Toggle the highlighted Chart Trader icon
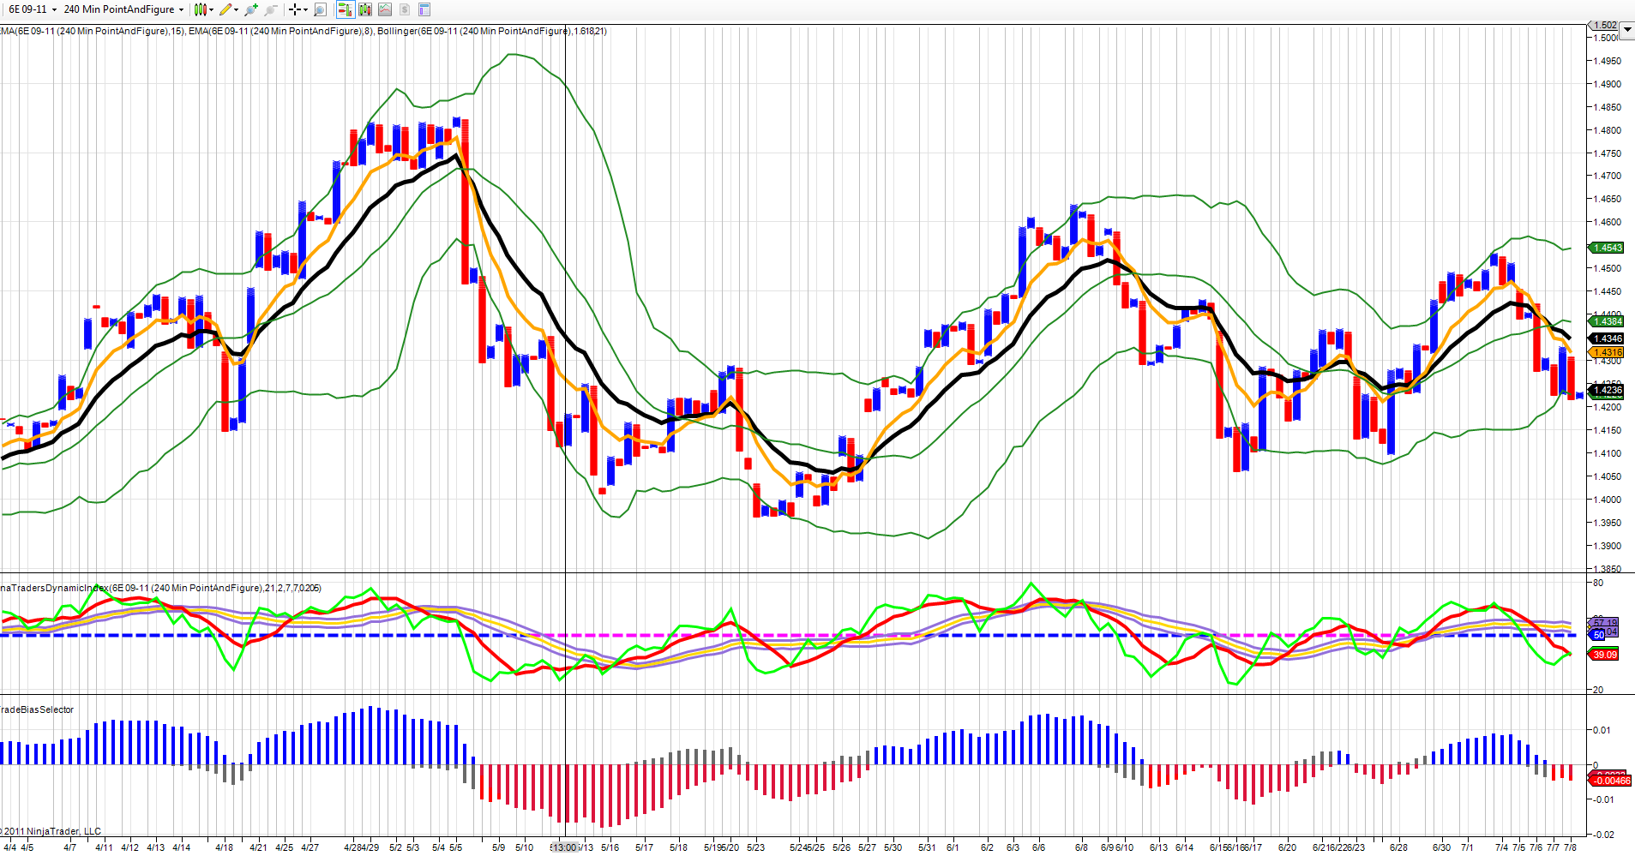The image size is (1635, 856). (345, 9)
